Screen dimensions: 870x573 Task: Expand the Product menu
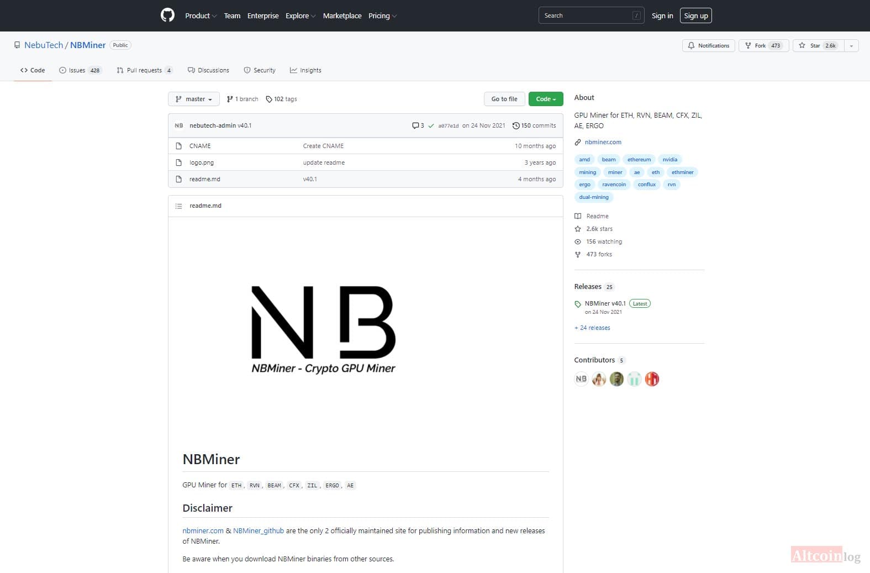click(201, 16)
